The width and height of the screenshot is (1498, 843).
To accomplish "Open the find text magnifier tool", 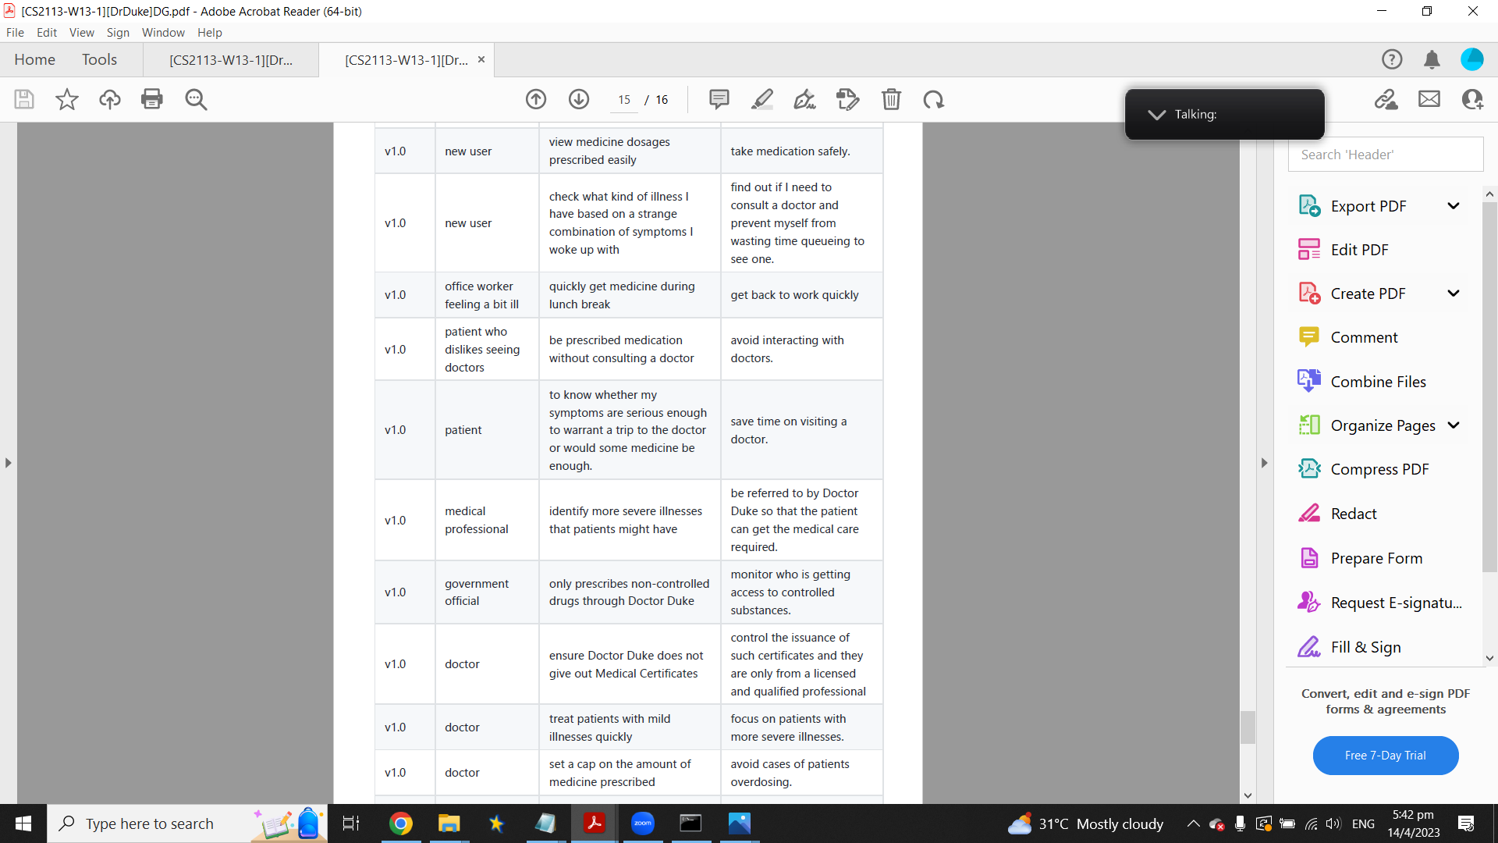I will (x=196, y=99).
